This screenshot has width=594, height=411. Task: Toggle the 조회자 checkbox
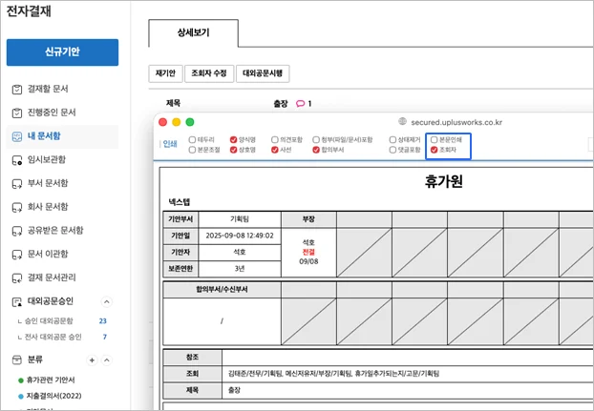[x=435, y=150]
